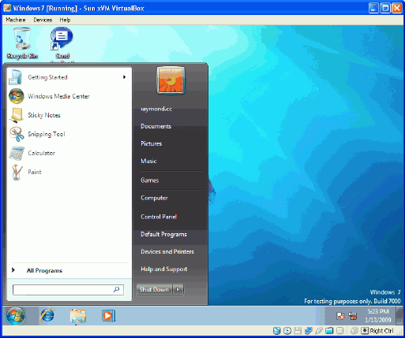Click the user account picture thumbnail
Image resolution: width=405 pixels, height=338 pixels.
pos(171,80)
